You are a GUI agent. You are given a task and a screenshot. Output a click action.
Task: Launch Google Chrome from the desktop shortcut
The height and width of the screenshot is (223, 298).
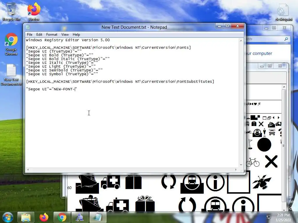tap(11, 44)
